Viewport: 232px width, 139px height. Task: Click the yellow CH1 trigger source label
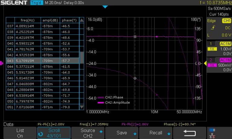point(226,21)
